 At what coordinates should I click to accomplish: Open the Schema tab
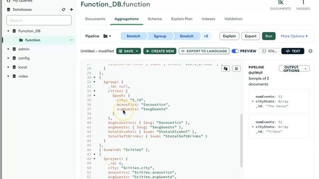click(155, 19)
